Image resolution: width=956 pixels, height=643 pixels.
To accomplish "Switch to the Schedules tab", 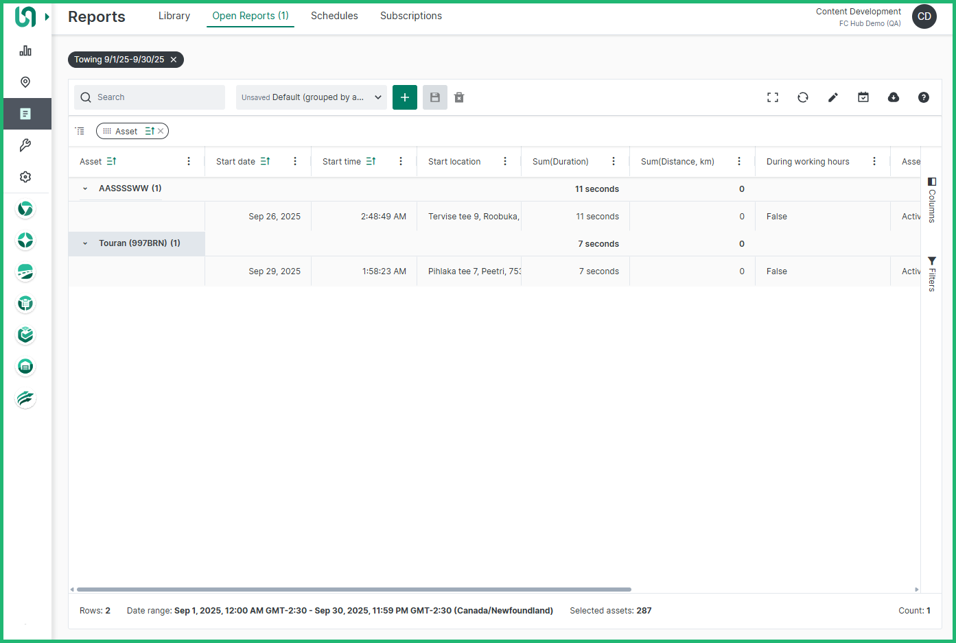I will coord(334,16).
